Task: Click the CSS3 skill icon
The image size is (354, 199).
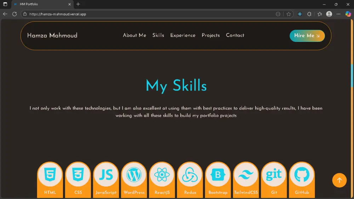Action: [78, 175]
